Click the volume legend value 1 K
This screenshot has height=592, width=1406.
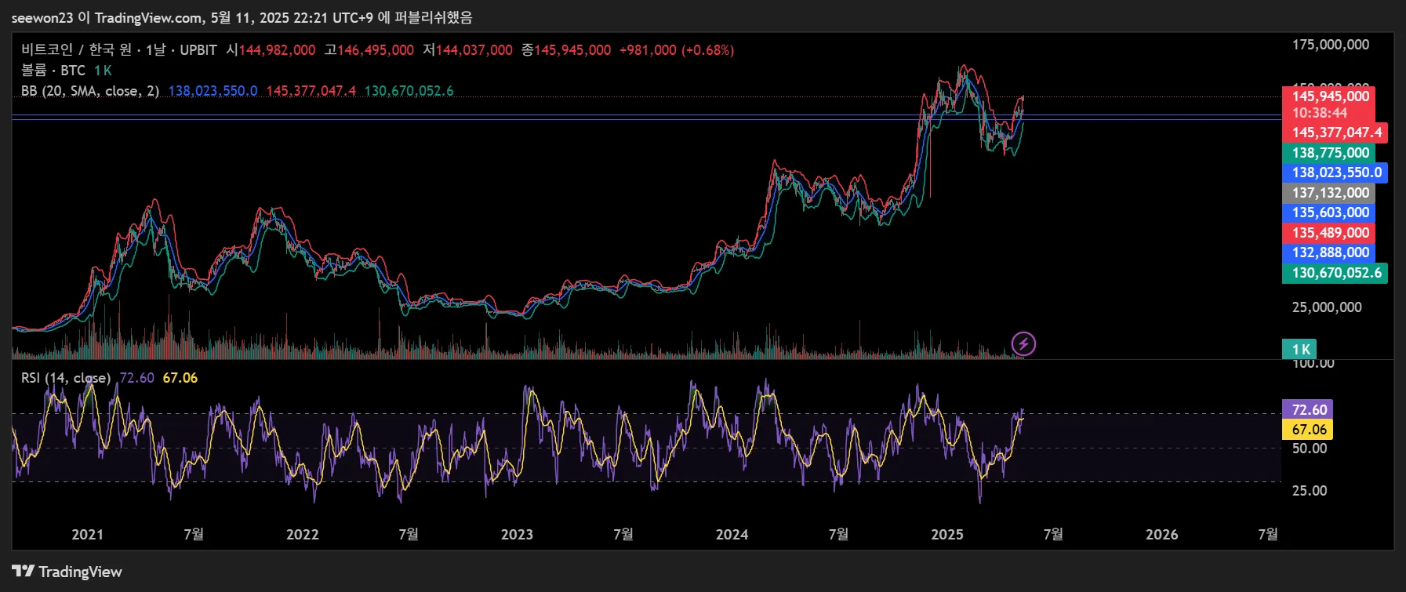pos(103,71)
